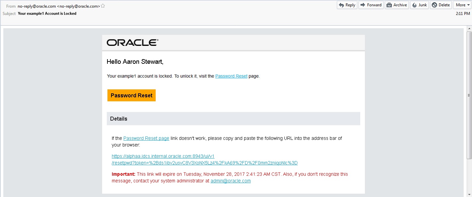
Task: Open the inline Password Reset link
Action: (x=231, y=76)
